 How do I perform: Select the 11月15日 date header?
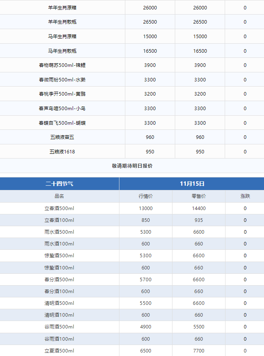tap(192, 184)
